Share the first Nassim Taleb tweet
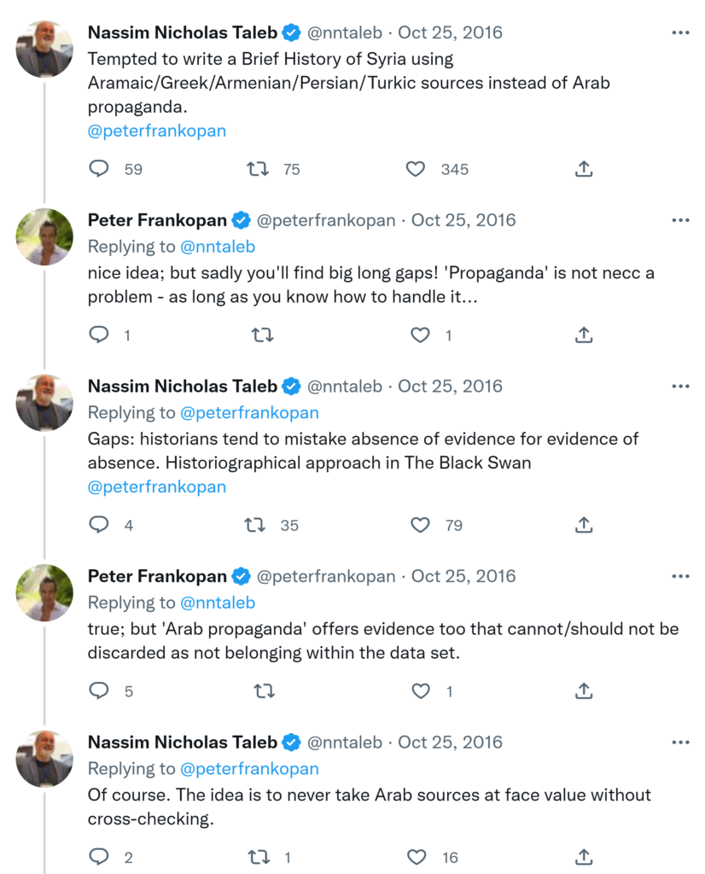This screenshot has width=705, height=874. click(584, 169)
